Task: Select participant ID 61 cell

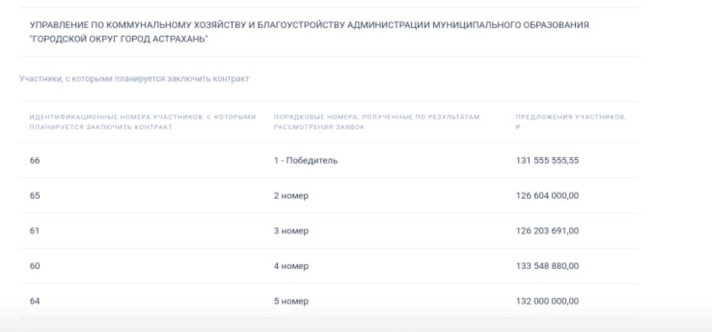Action: [35, 231]
